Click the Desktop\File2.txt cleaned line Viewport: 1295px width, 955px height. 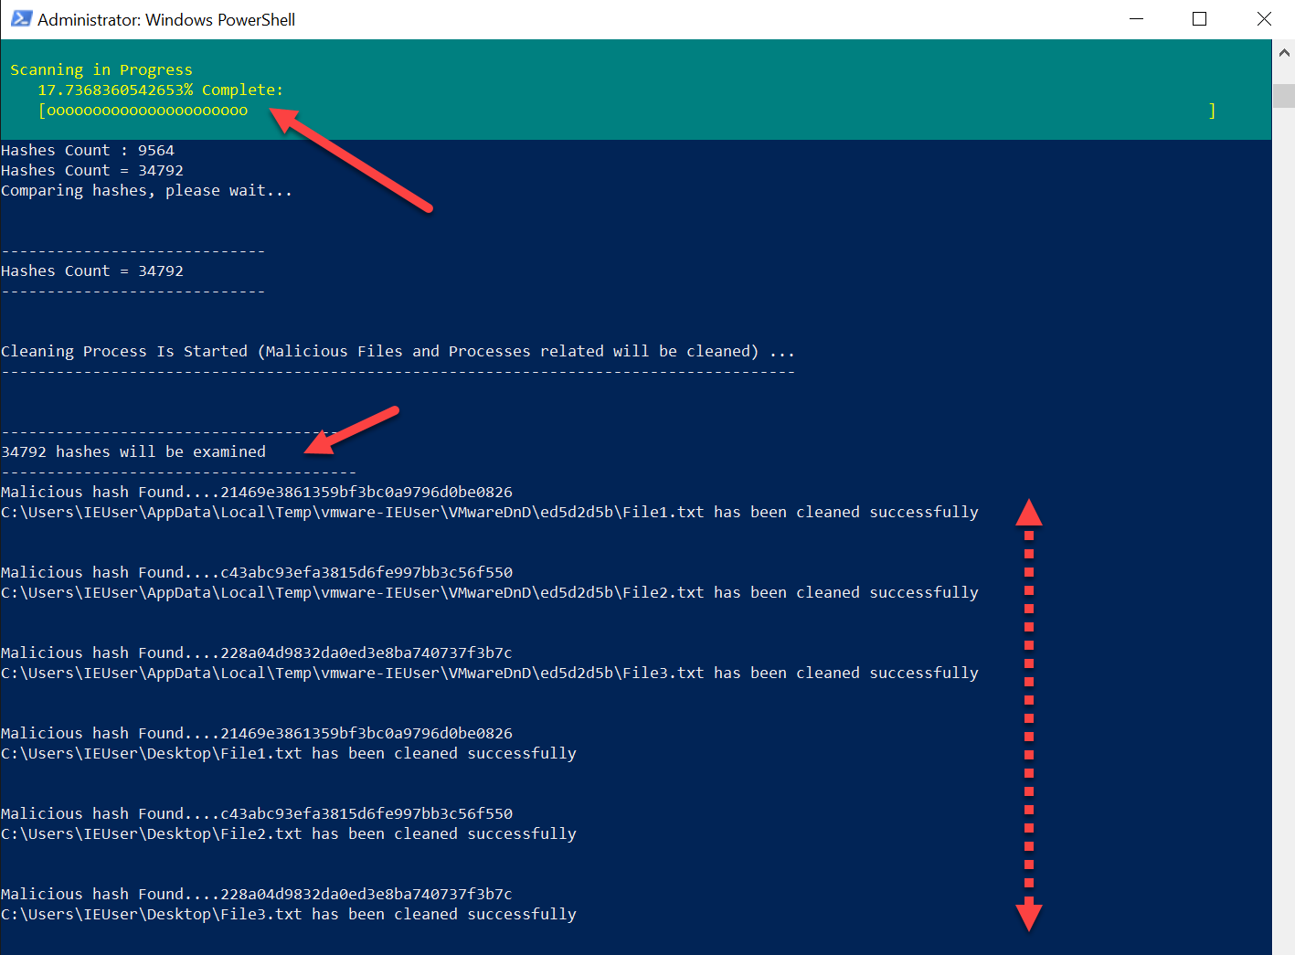(289, 833)
